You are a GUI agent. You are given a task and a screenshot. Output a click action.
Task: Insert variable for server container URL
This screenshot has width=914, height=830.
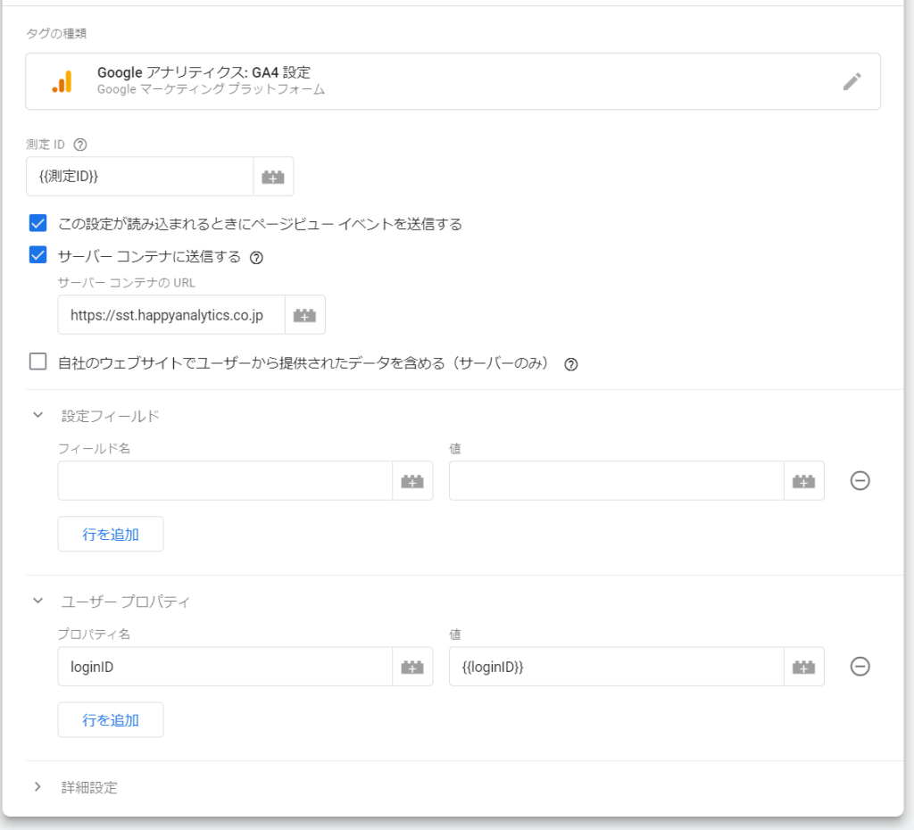[x=305, y=315]
